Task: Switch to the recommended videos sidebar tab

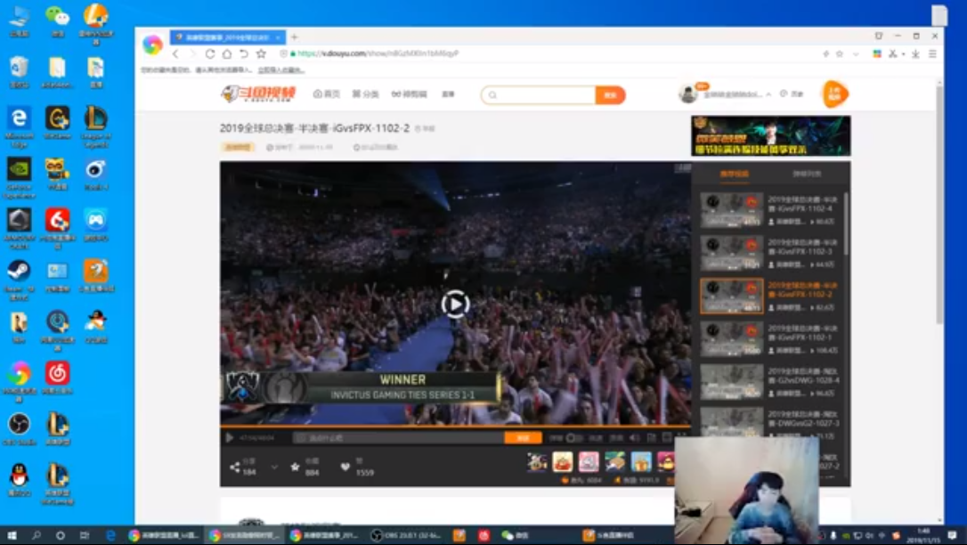Action: [734, 175]
